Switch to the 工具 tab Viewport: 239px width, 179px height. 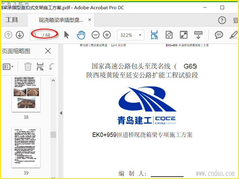coord(12,20)
